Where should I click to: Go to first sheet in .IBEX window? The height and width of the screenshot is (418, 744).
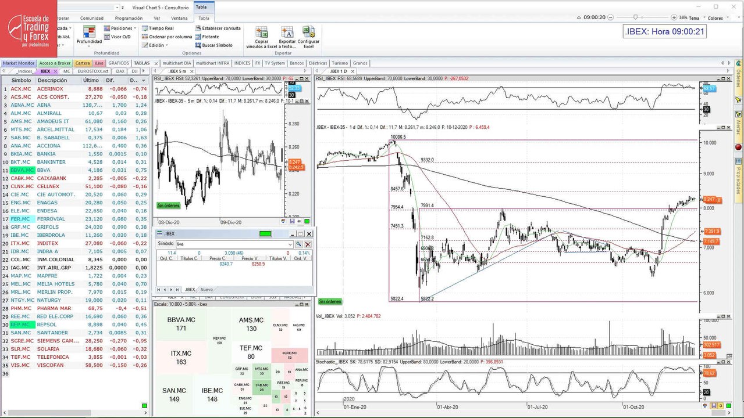[x=158, y=289]
